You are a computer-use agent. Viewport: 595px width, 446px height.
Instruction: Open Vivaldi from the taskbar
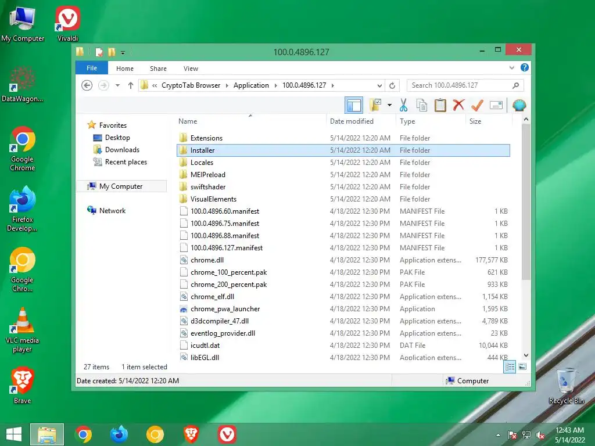pyautogui.click(x=227, y=434)
